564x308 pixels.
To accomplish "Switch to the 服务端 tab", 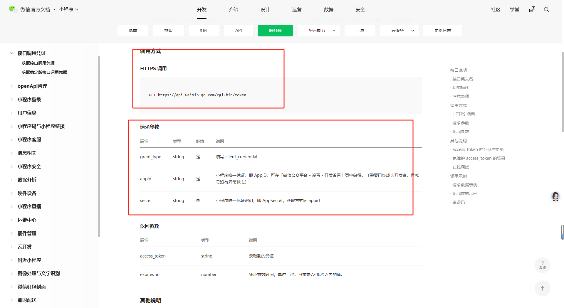I will click(x=275, y=31).
